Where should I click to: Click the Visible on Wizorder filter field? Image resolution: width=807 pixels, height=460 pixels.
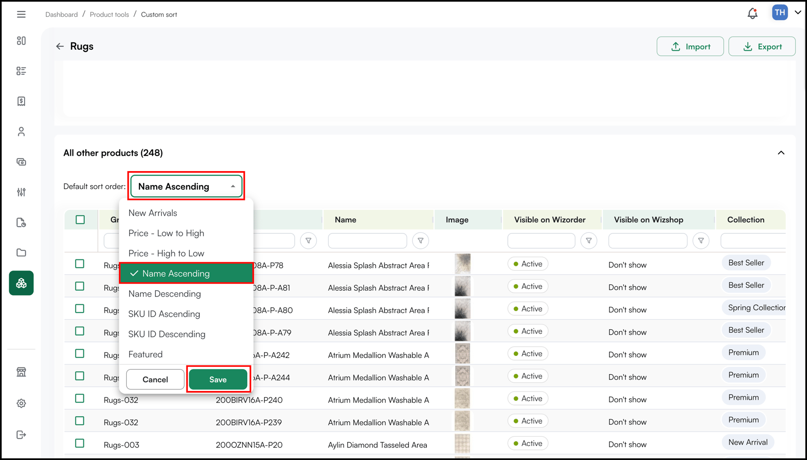tap(541, 241)
